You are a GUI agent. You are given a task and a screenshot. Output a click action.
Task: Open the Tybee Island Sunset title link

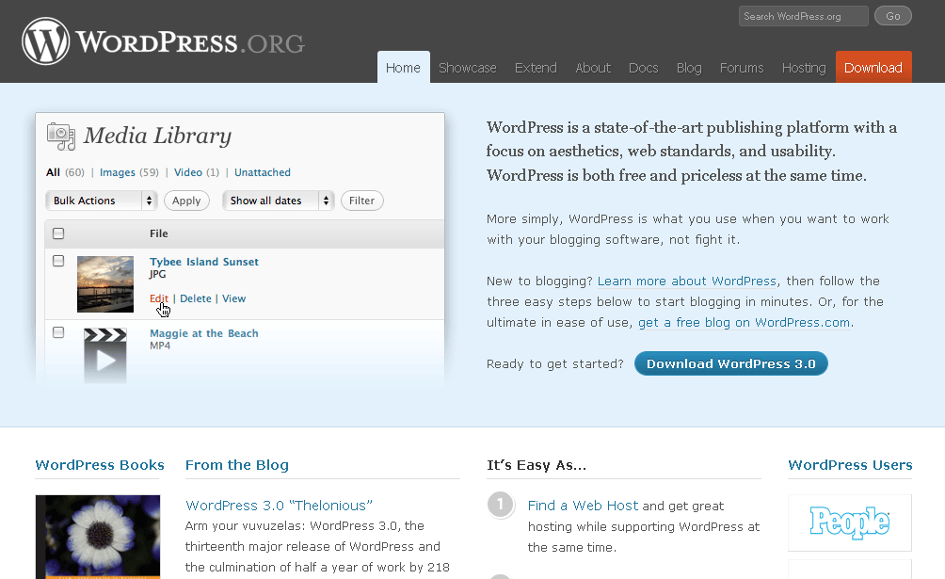pos(204,262)
